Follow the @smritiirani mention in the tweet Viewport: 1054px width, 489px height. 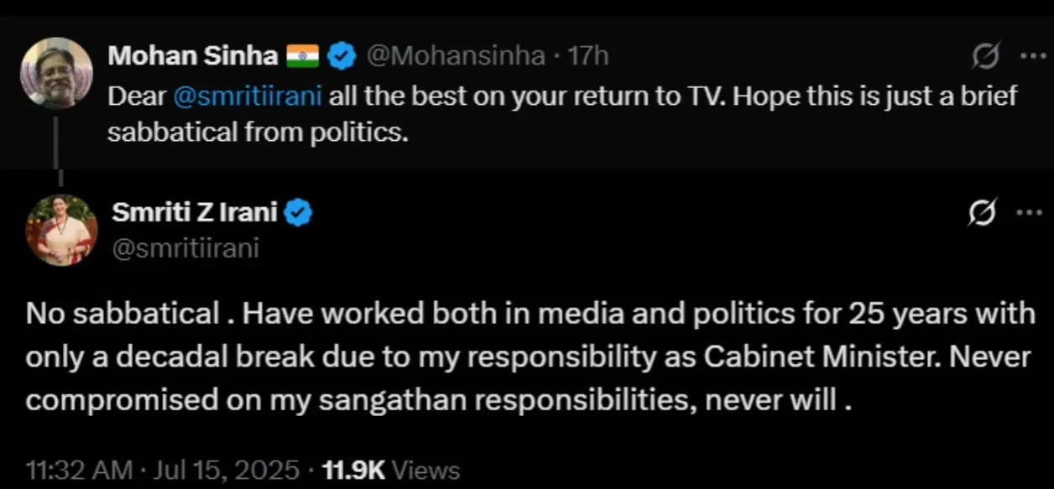248,96
